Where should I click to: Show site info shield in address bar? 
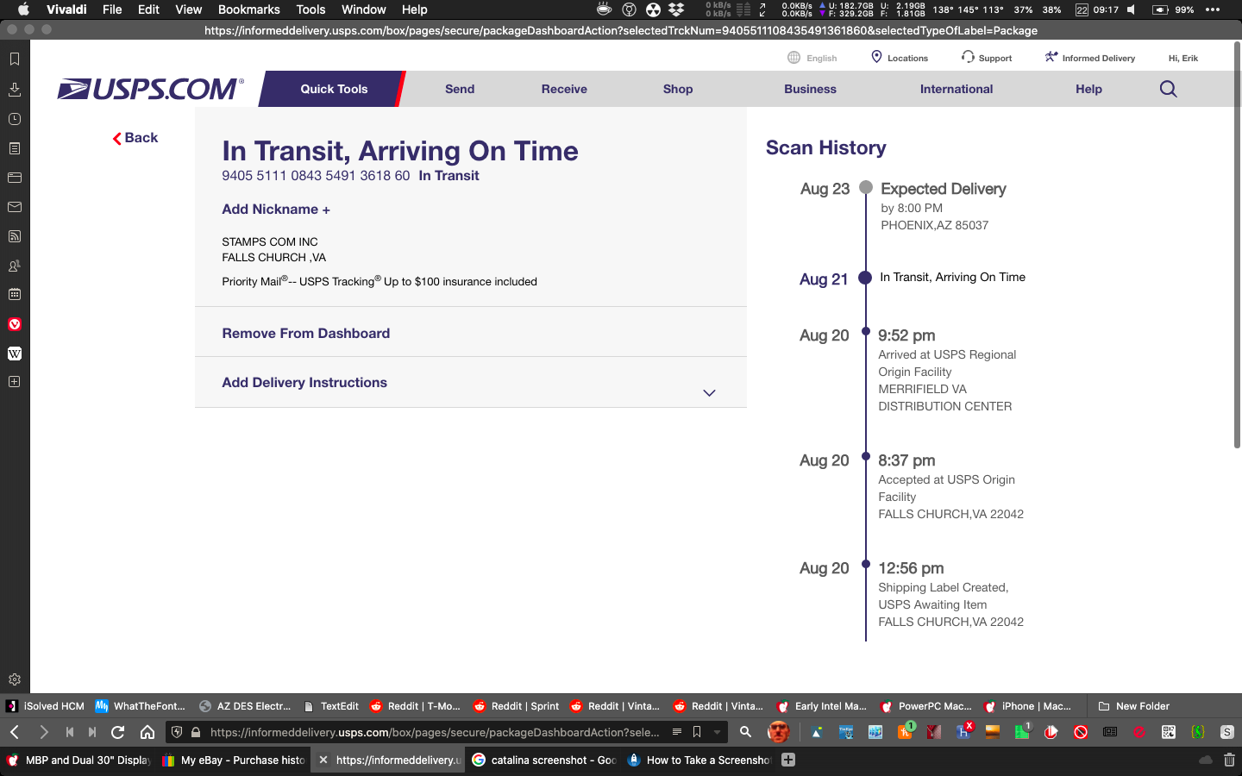pyautogui.click(x=177, y=732)
